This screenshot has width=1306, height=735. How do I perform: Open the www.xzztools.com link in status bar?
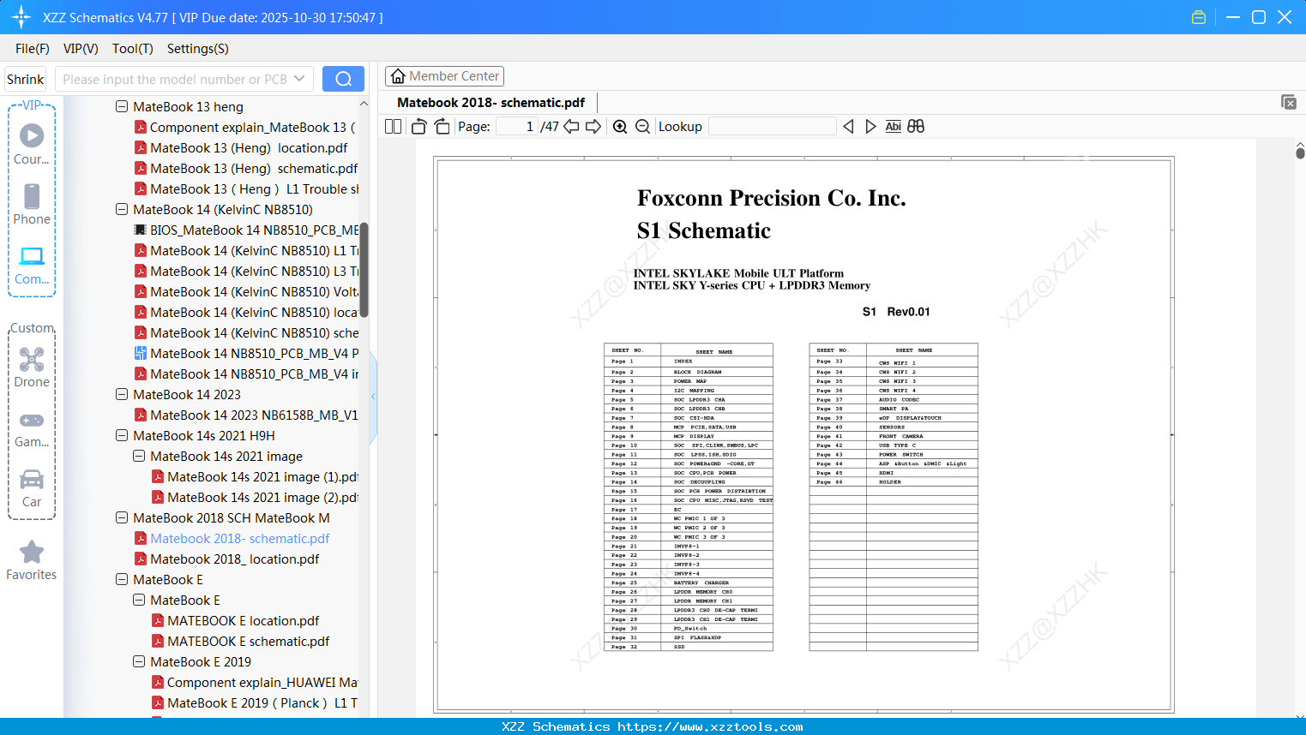tap(710, 726)
